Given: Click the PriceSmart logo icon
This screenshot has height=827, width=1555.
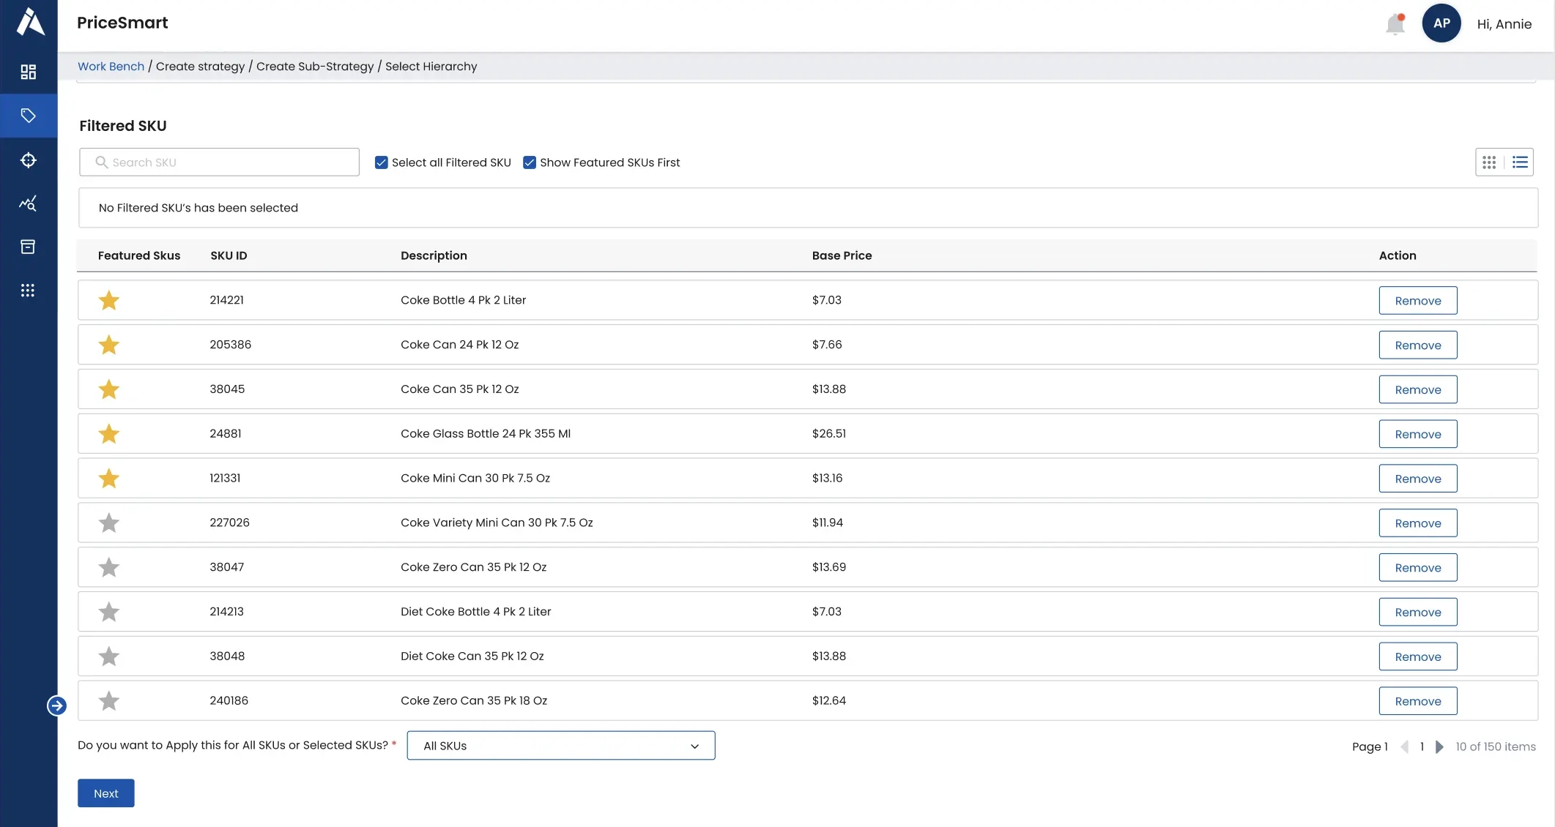Looking at the screenshot, I should coord(30,22).
